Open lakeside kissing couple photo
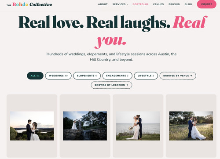Viewport: 220px width, 159px height. pos(138,126)
